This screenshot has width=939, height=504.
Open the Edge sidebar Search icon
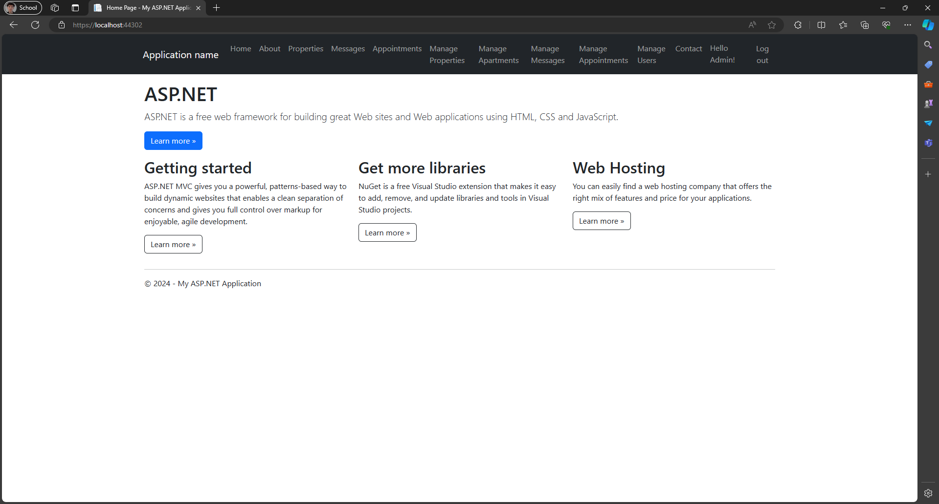[x=928, y=45]
